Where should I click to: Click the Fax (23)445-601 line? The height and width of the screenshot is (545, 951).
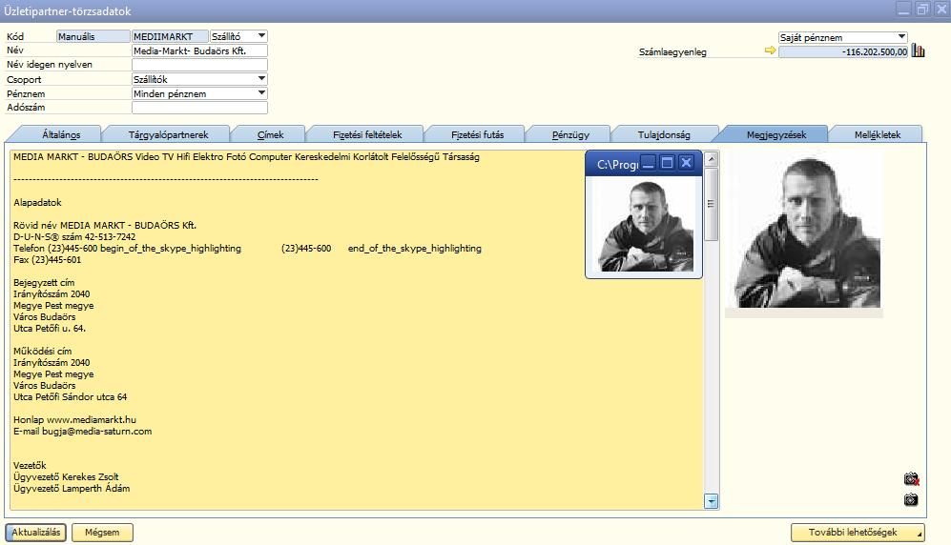click(48, 260)
